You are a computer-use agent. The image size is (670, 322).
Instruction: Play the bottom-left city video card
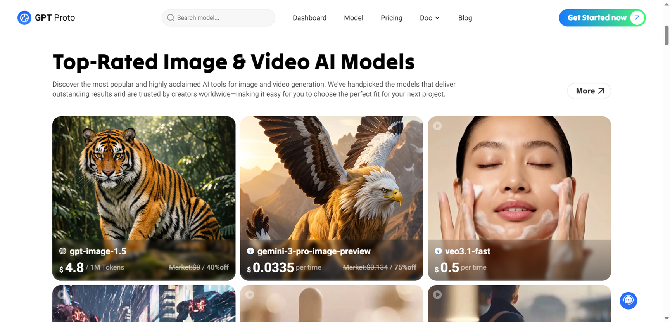point(62,294)
